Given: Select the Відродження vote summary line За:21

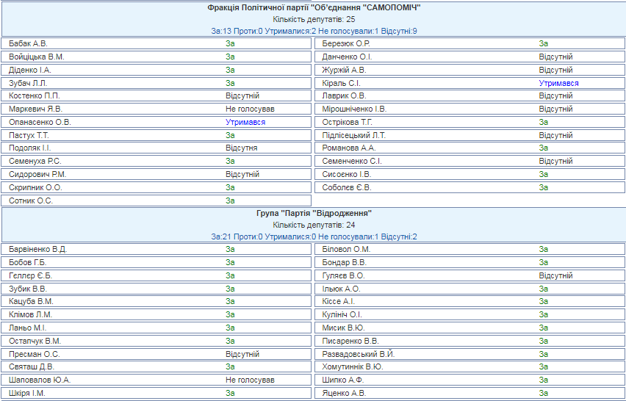Looking at the screenshot, I should [x=314, y=236].
